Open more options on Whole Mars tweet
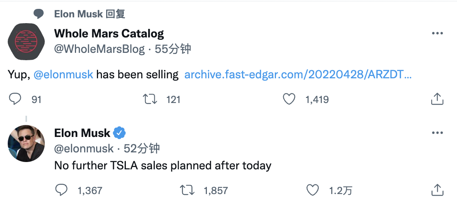The width and height of the screenshot is (457, 206). tap(437, 34)
